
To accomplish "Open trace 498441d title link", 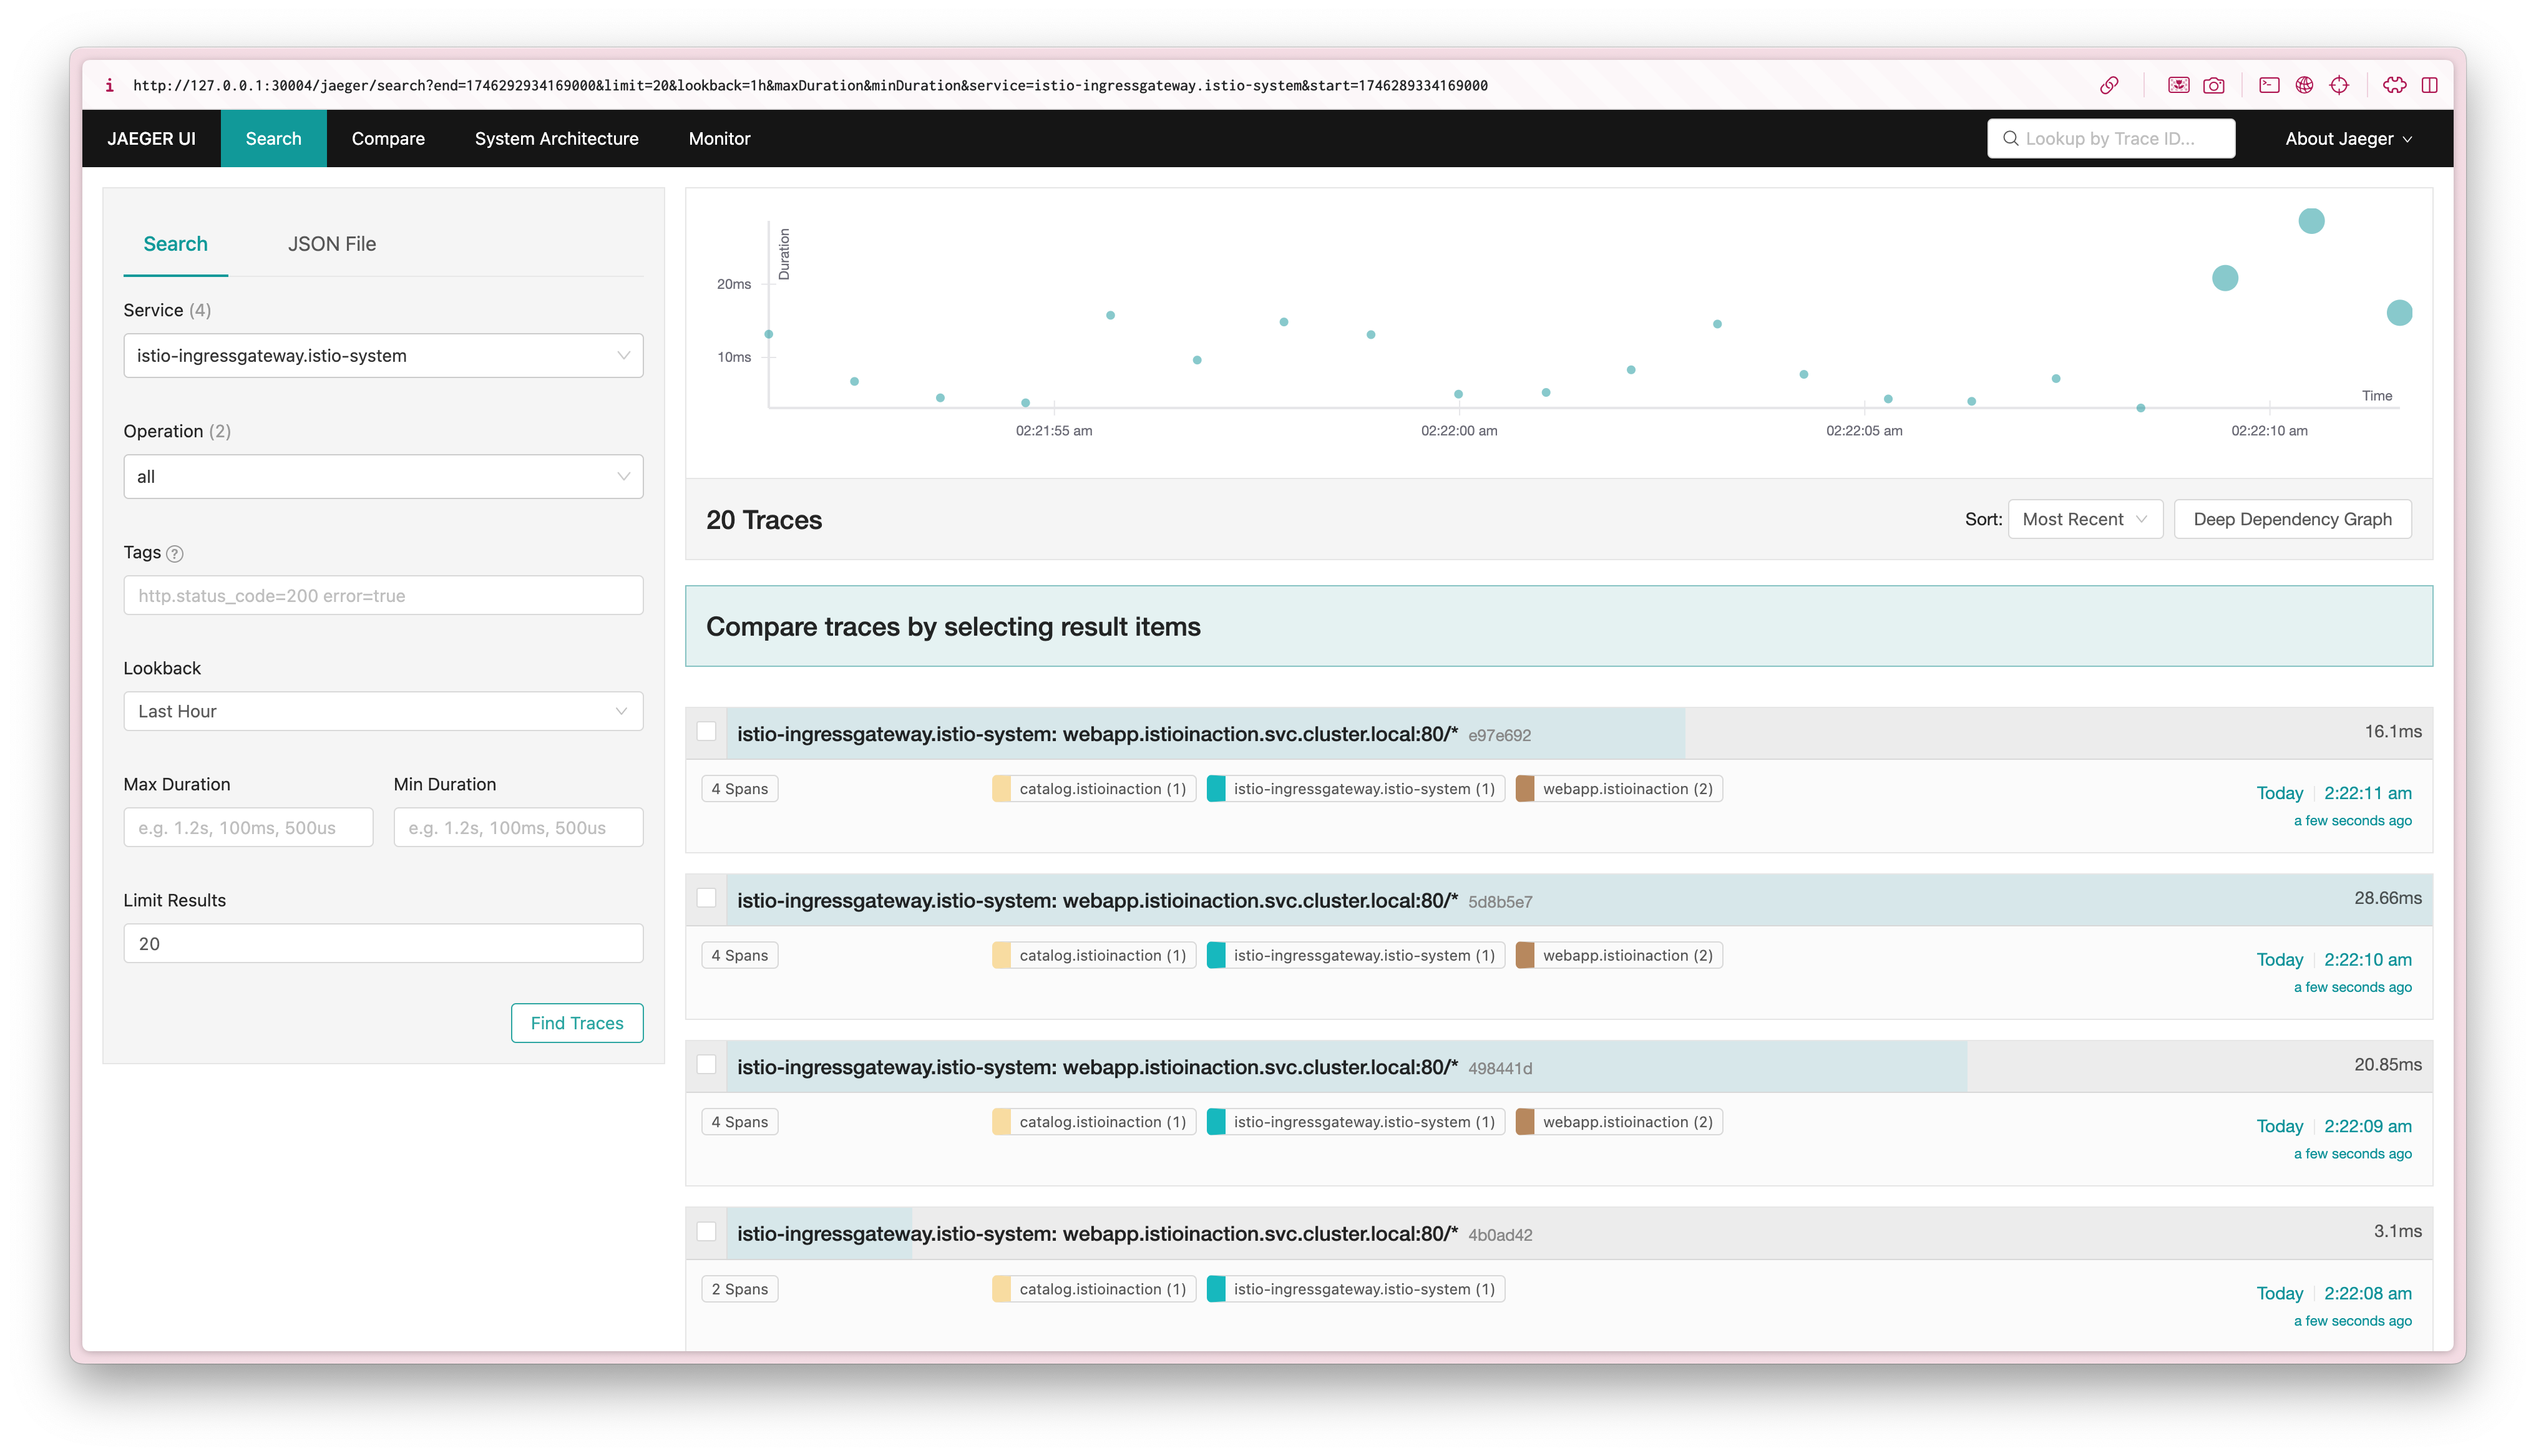I will 1097,1067.
